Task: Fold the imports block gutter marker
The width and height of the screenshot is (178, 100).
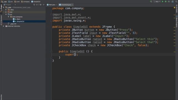Action: [x=51, y=14]
